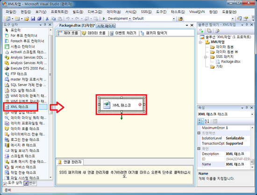Open the XML 태스크 object selector dropdown
The width and height of the screenshot is (257, 195).
(x=252, y=114)
